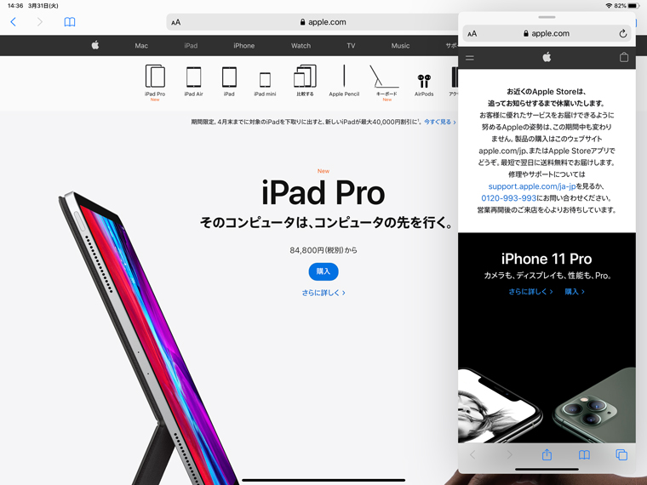Select the iPad product icon

point(229,82)
